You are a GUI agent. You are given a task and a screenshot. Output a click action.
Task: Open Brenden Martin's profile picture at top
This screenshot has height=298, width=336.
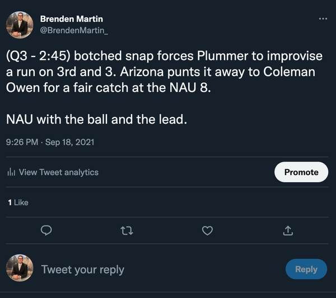tap(22, 24)
